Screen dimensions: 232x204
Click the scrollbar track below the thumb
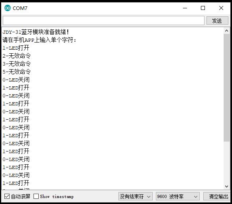(226, 162)
